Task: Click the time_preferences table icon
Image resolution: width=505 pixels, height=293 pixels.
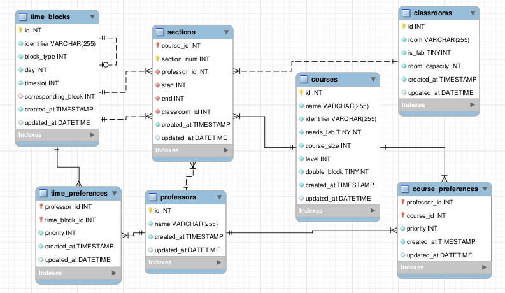Action: coord(43,193)
